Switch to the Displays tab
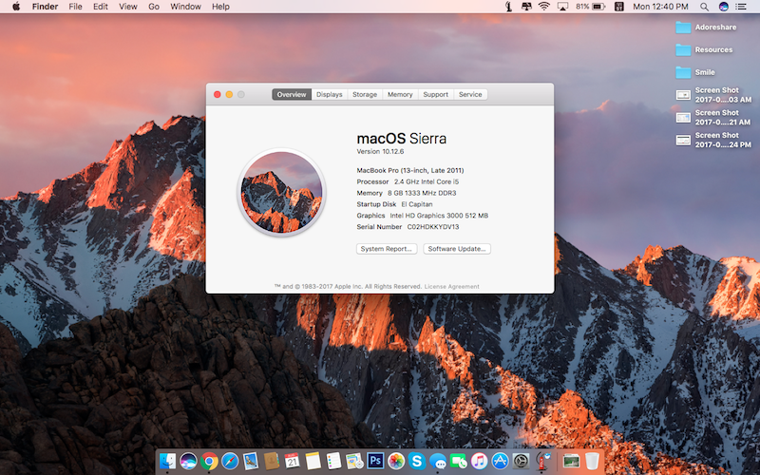This screenshot has width=760, height=475. tap(330, 94)
